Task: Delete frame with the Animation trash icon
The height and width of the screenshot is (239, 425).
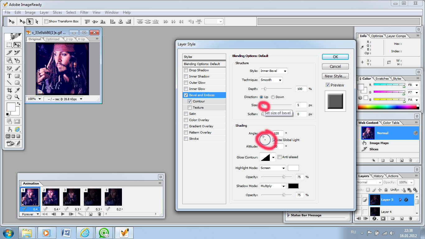Action: [x=99, y=214]
